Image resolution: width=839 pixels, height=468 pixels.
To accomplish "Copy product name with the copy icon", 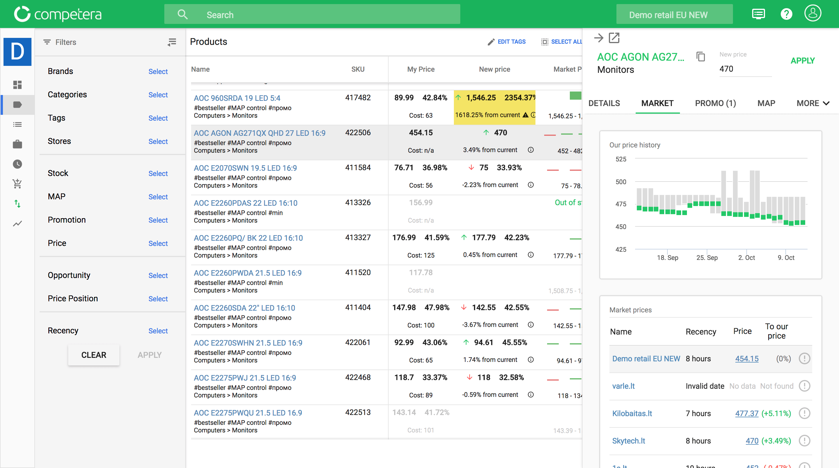I will point(701,57).
